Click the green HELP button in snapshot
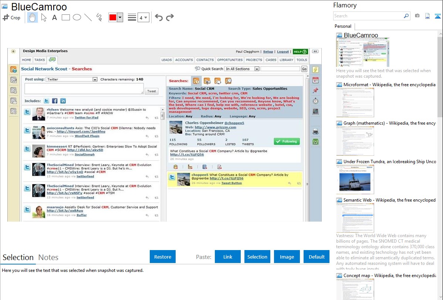 point(300,52)
